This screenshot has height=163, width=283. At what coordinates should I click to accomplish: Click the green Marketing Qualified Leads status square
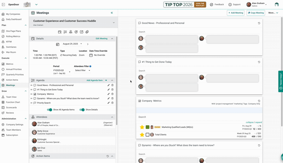(148, 127)
